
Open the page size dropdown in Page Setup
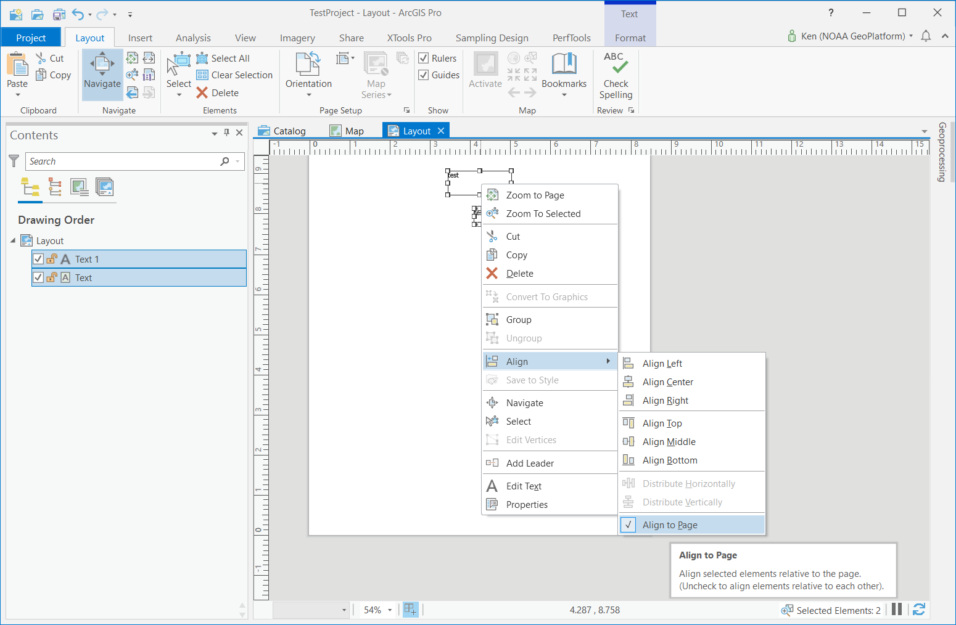[346, 59]
